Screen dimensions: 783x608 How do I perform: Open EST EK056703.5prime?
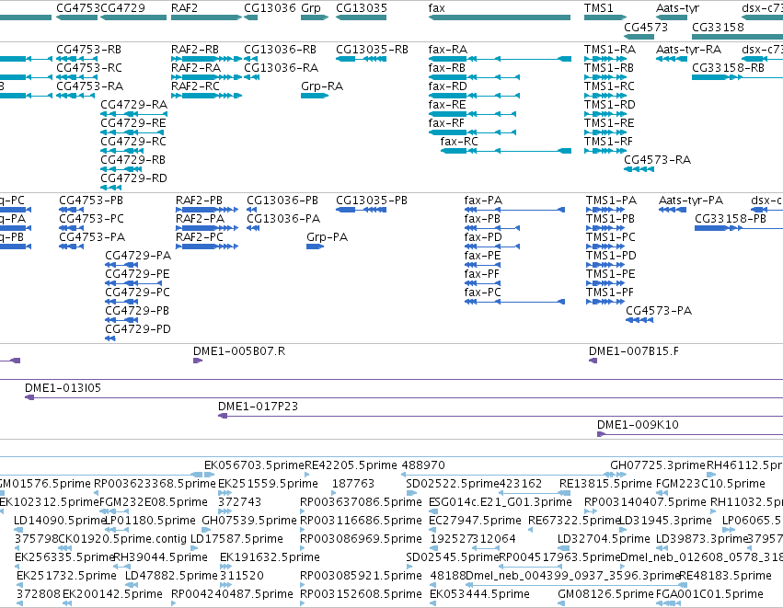click(254, 465)
